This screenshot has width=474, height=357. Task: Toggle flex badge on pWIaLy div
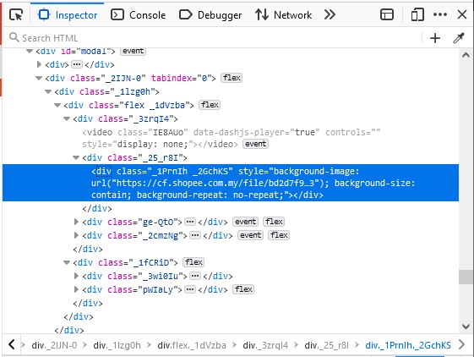pyautogui.click(x=243, y=289)
